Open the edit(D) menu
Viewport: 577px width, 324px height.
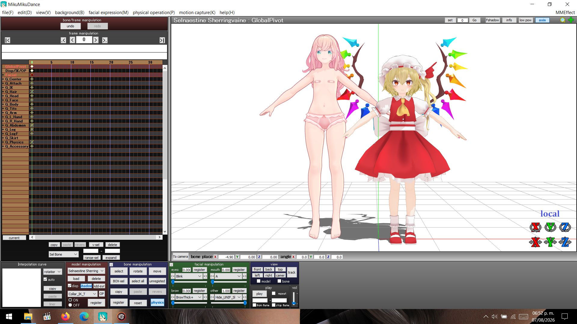(25, 12)
